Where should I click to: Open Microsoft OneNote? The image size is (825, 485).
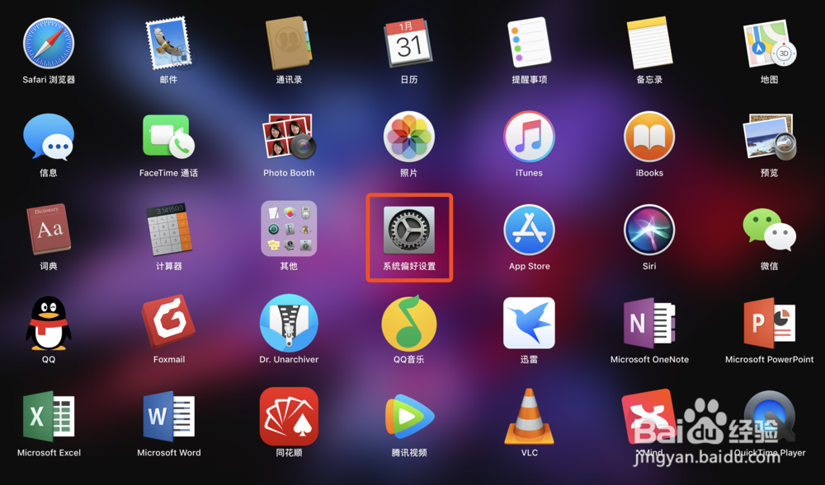point(649,323)
